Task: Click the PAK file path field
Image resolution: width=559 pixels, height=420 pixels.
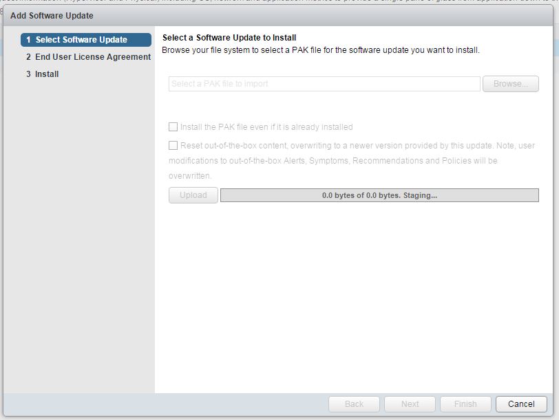Action: coord(324,84)
